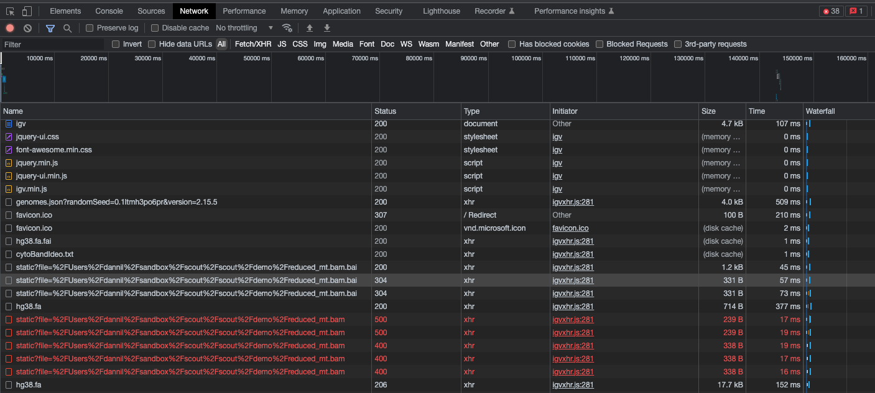The height and width of the screenshot is (393, 875).
Task: Toggle the network filter bar
Action: tap(50, 27)
